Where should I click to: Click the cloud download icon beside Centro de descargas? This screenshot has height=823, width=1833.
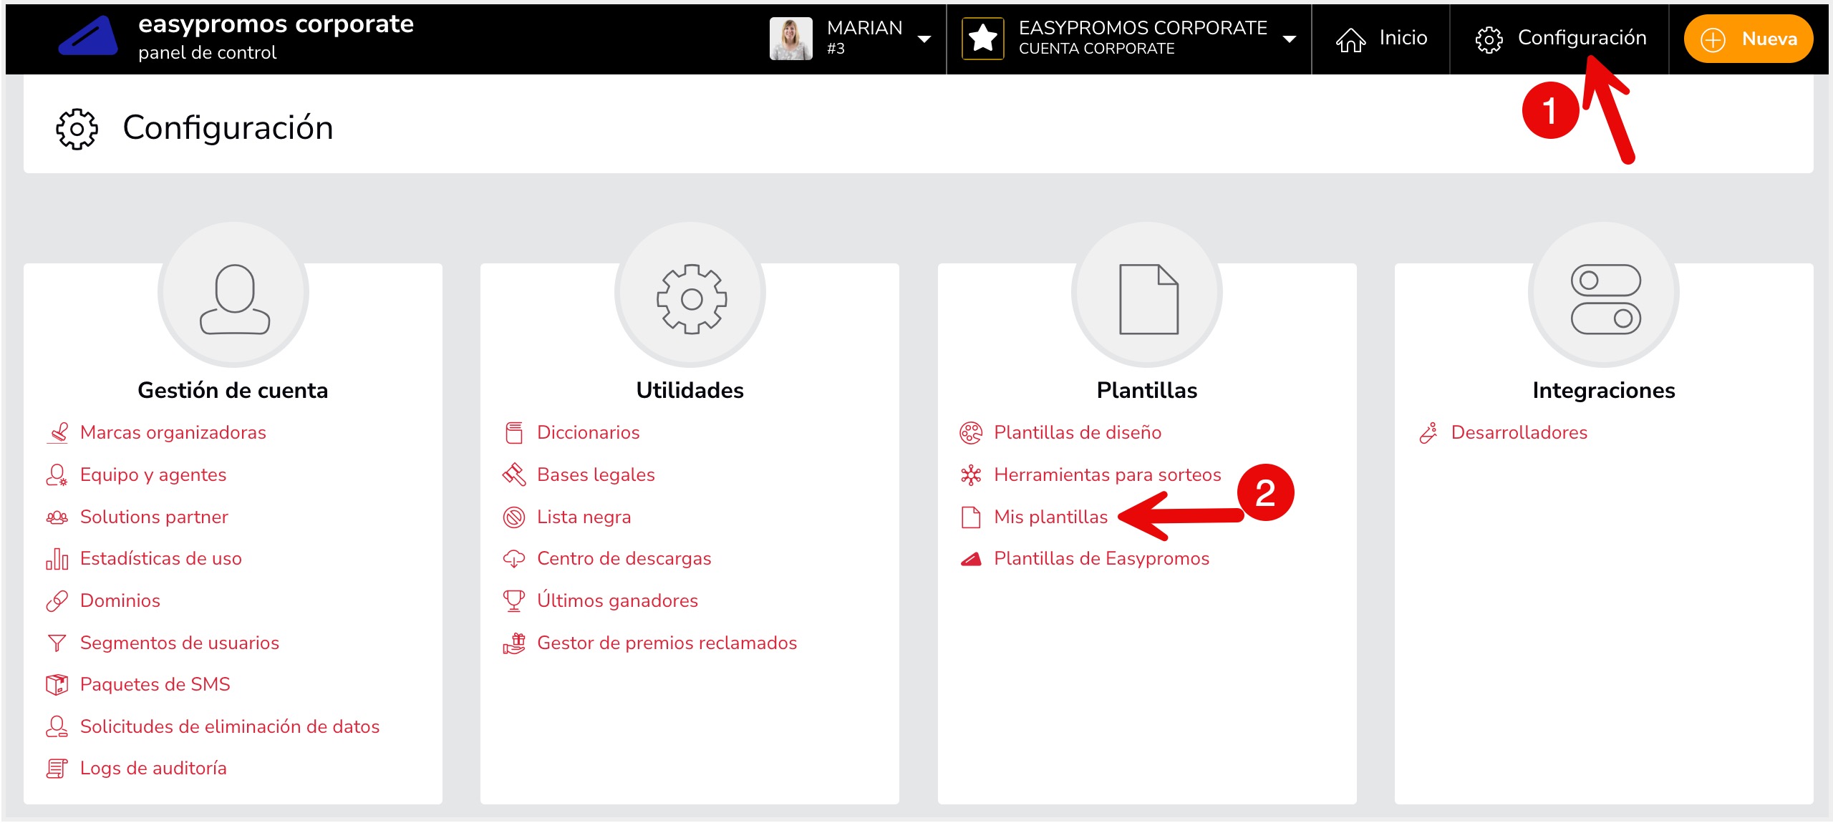[x=514, y=559]
